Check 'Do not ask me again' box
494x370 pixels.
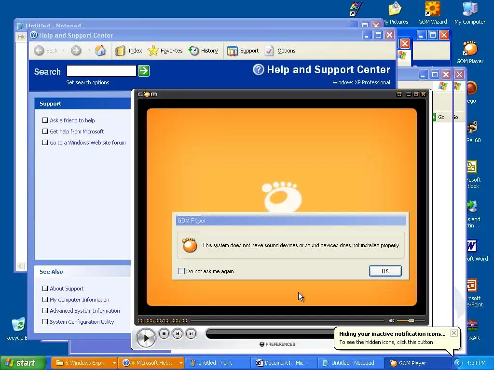tap(181, 271)
